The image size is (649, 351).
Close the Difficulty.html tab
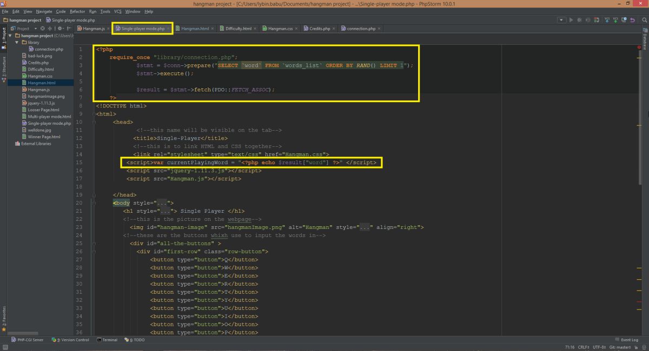pos(255,29)
